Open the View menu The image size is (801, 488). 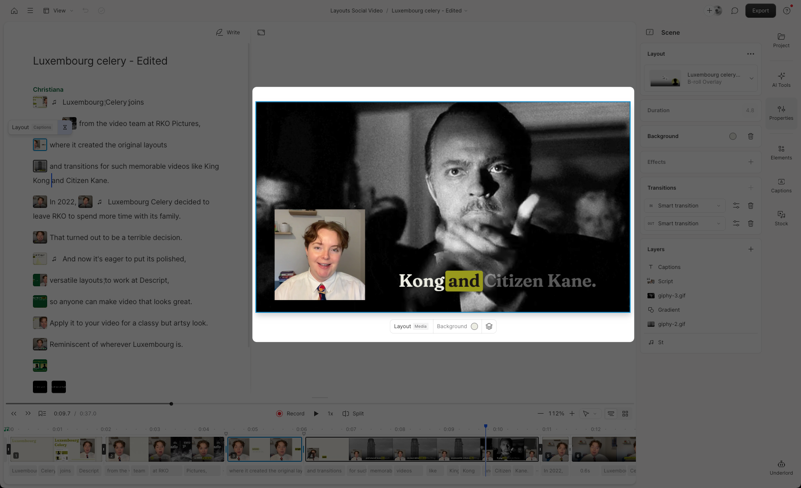(58, 10)
